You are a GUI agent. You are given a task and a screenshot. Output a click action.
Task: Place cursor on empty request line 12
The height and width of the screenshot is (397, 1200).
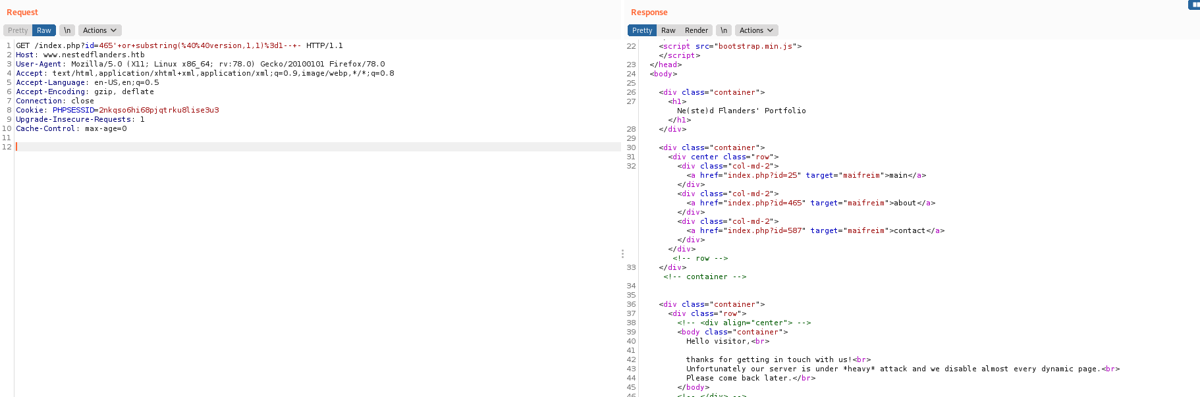[318, 147]
